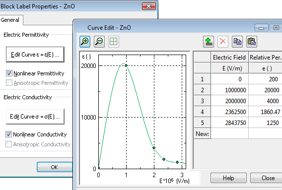The width and height of the screenshot is (282, 190).
Task: Click the red X delete row icon
Action: (x=223, y=42)
